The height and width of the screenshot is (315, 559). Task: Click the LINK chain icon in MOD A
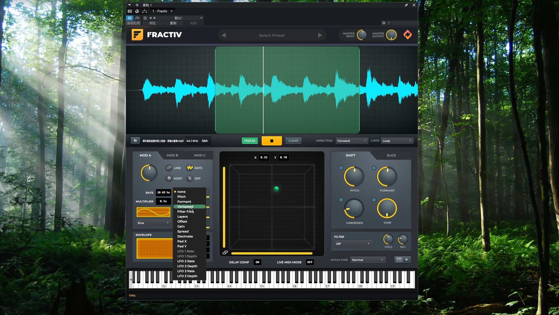[x=169, y=168]
